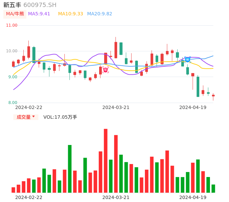Click the 2024-04-19 date label under candlesticks
This screenshot has height=202, width=229.
pos(193,107)
